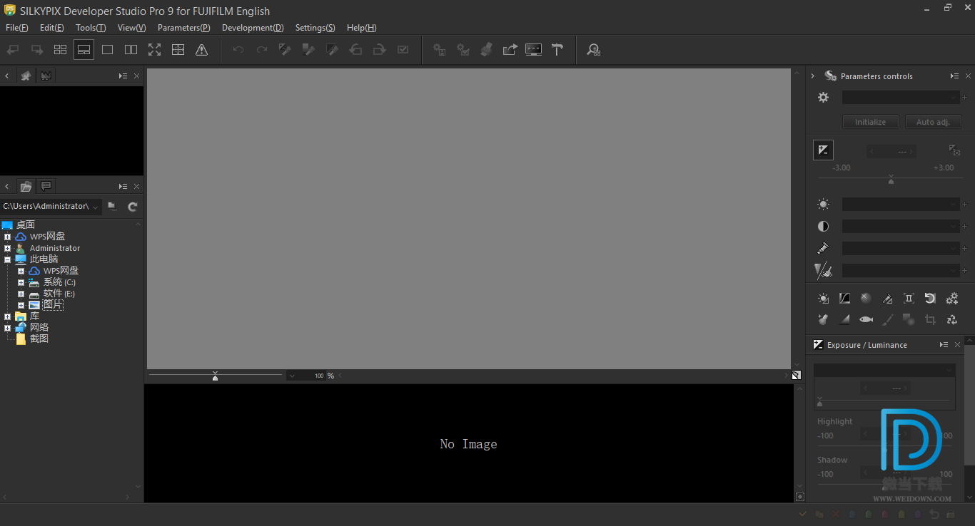
Task: Open the File menu
Action: 16,28
